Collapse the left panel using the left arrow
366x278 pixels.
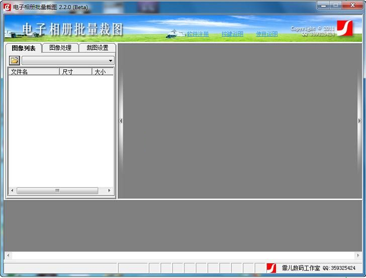coord(121,121)
